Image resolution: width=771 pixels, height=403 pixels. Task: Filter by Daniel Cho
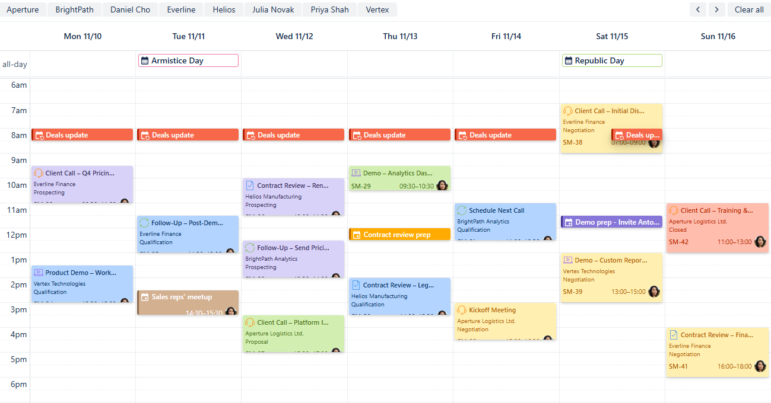coord(130,9)
